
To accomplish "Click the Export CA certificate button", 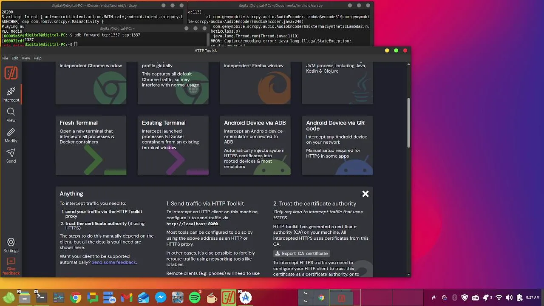I will point(301,253).
